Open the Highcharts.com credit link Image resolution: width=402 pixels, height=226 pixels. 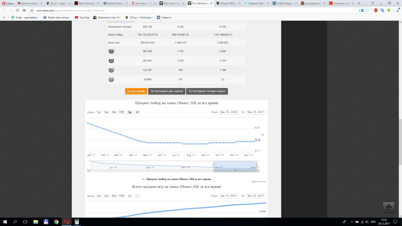258,181
